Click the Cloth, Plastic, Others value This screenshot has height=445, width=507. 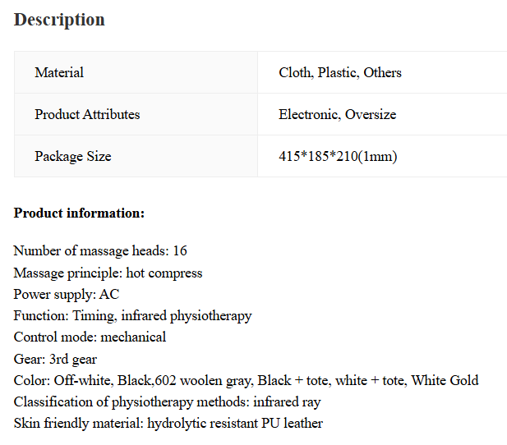click(340, 73)
